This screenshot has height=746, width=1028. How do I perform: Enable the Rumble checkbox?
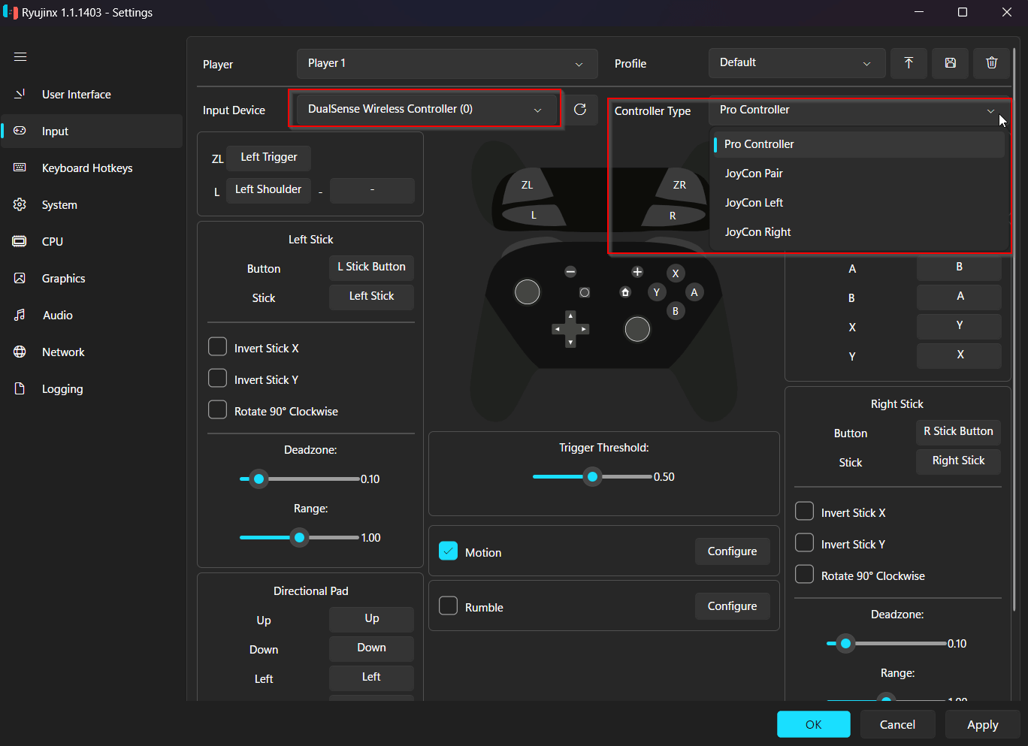coord(448,606)
